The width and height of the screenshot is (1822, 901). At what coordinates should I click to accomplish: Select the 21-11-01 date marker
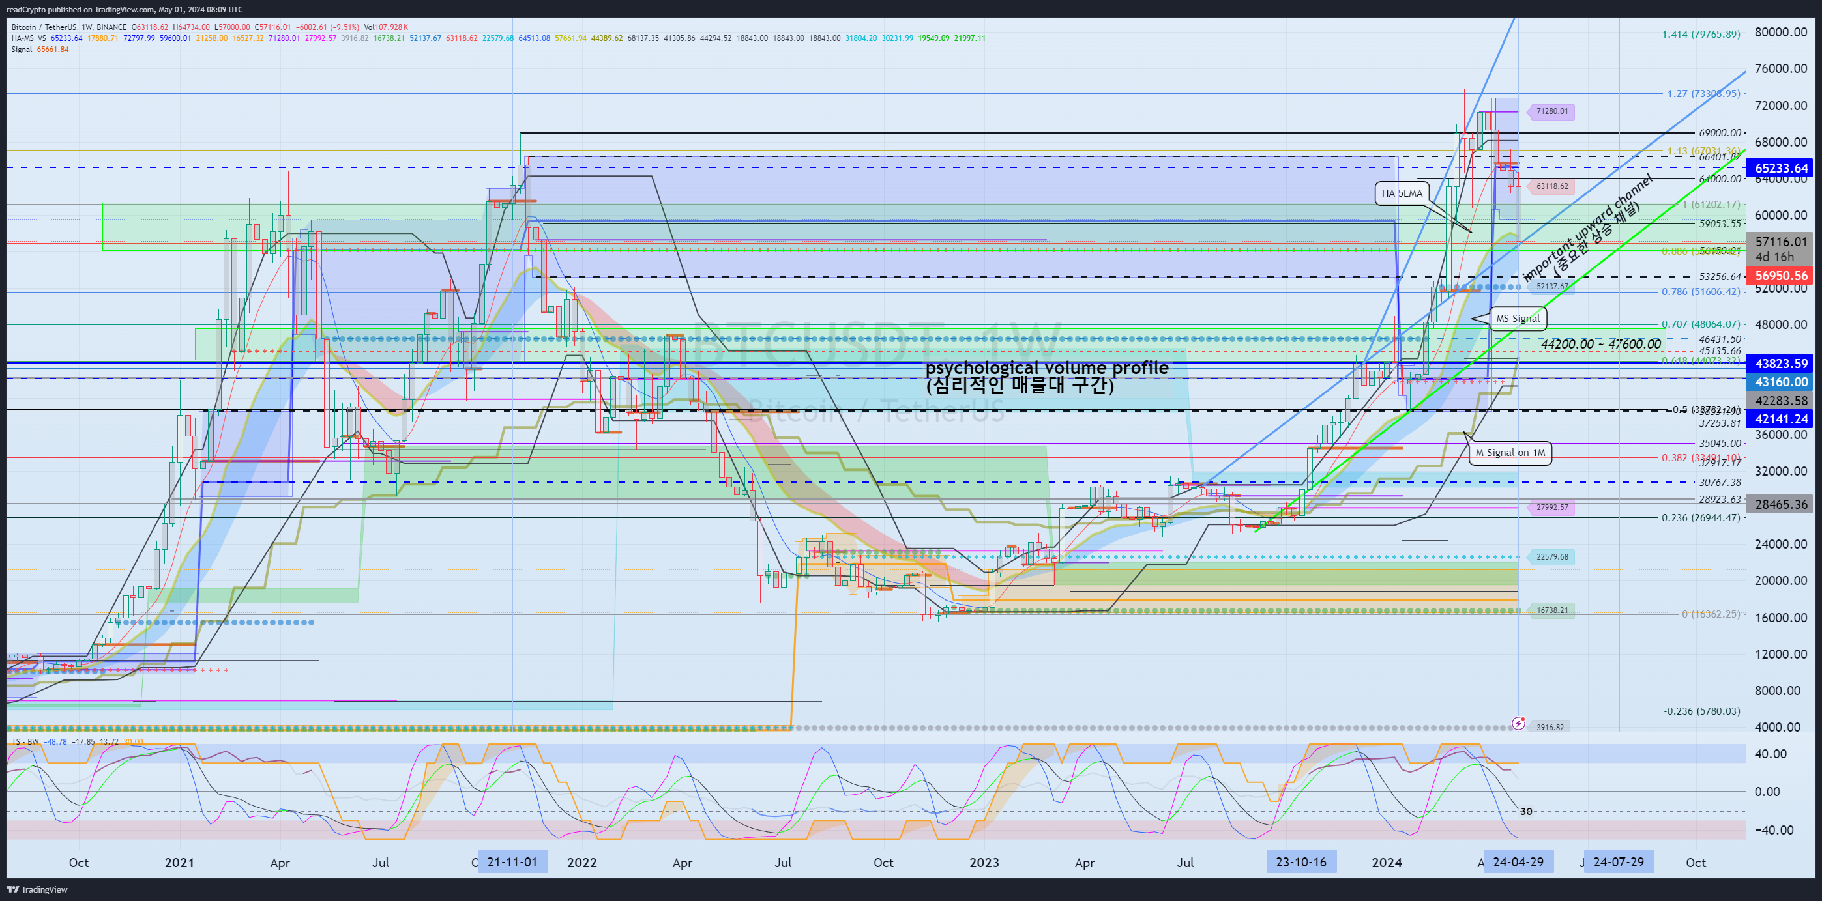512,862
